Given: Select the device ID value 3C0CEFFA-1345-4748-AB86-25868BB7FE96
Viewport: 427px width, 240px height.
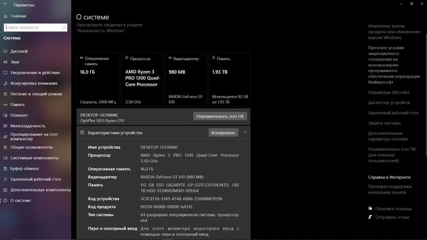Looking at the screenshot, I should pos(181,199).
